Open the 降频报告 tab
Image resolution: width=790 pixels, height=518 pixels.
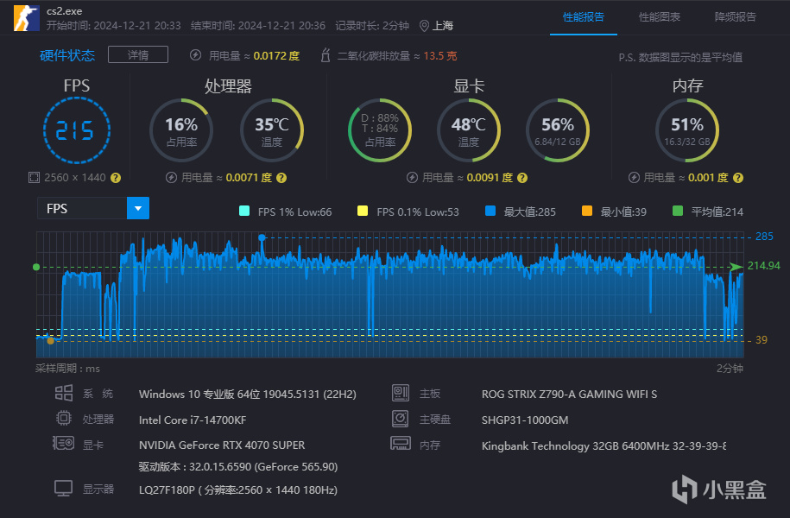(x=736, y=17)
